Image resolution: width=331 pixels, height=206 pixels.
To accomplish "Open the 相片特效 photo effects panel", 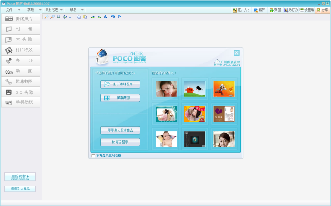I will coord(20,50).
